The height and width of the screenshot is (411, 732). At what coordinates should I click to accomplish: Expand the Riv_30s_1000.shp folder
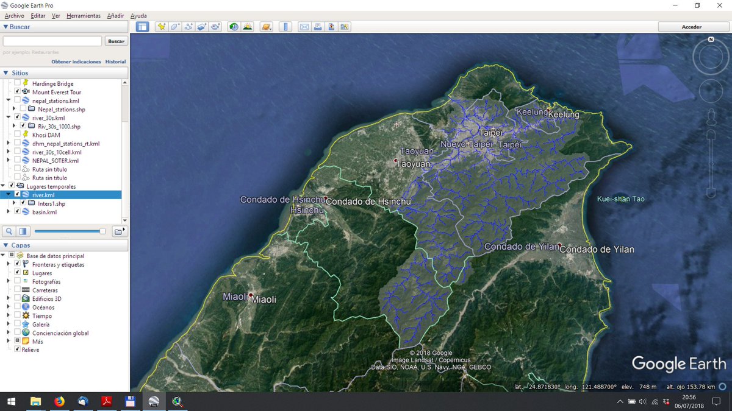tap(14, 125)
